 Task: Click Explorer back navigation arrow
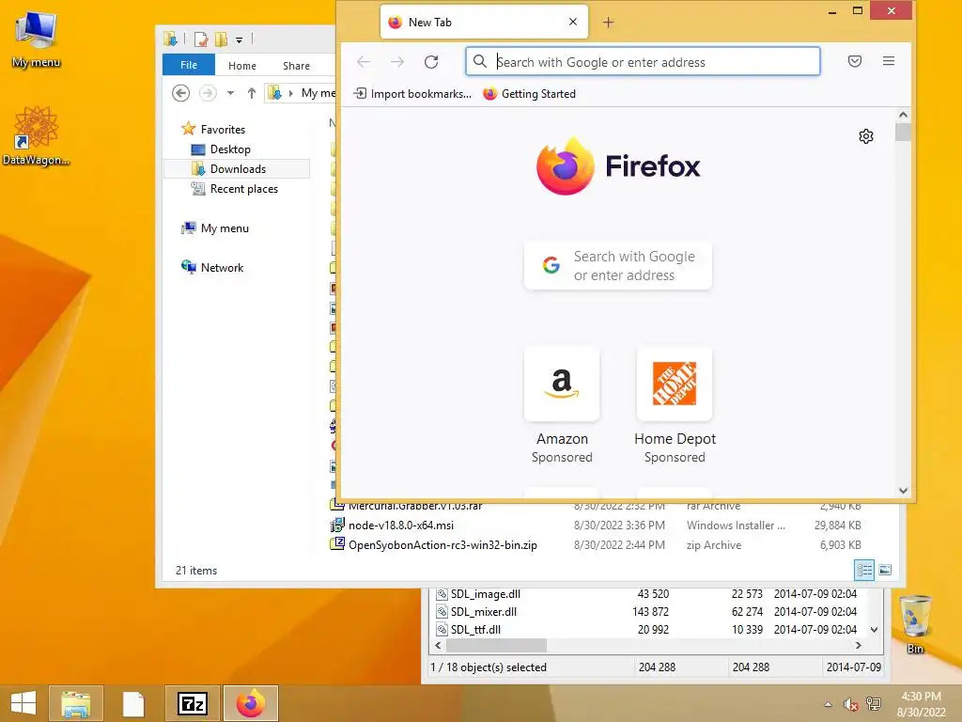point(180,93)
